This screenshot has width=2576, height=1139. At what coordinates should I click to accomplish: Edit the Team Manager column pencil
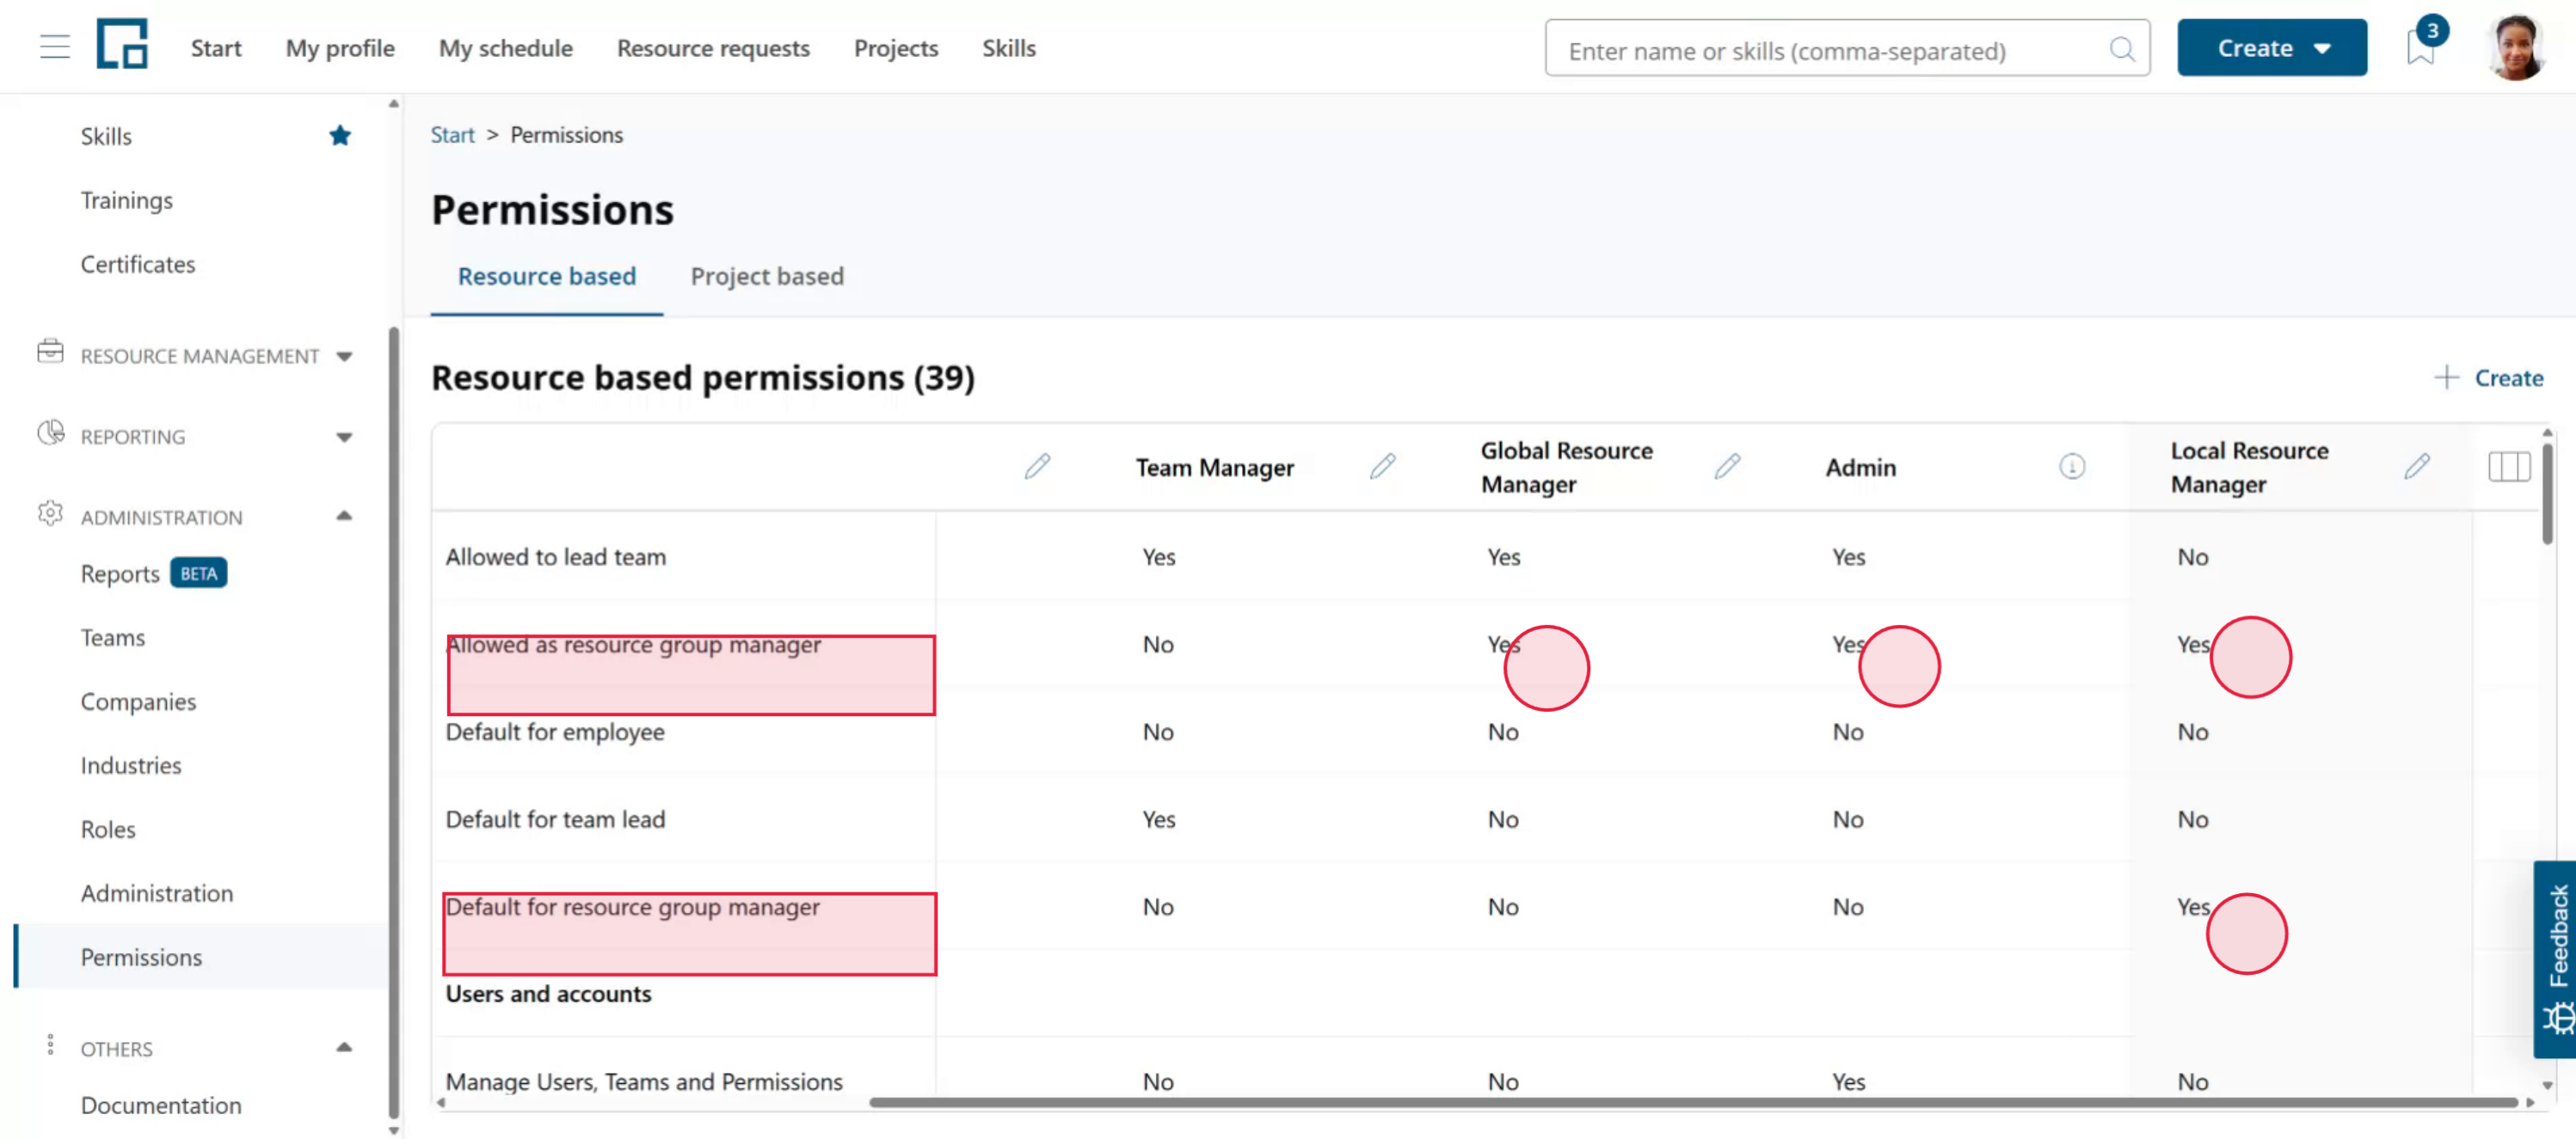[x=1382, y=467]
